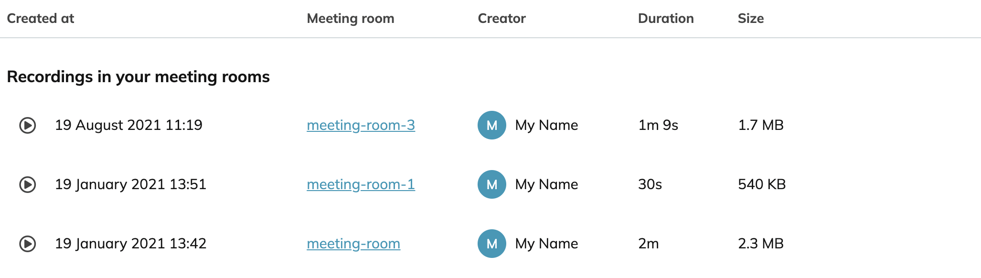Click the Duration column header
The height and width of the screenshot is (278, 981).
tap(666, 18)
